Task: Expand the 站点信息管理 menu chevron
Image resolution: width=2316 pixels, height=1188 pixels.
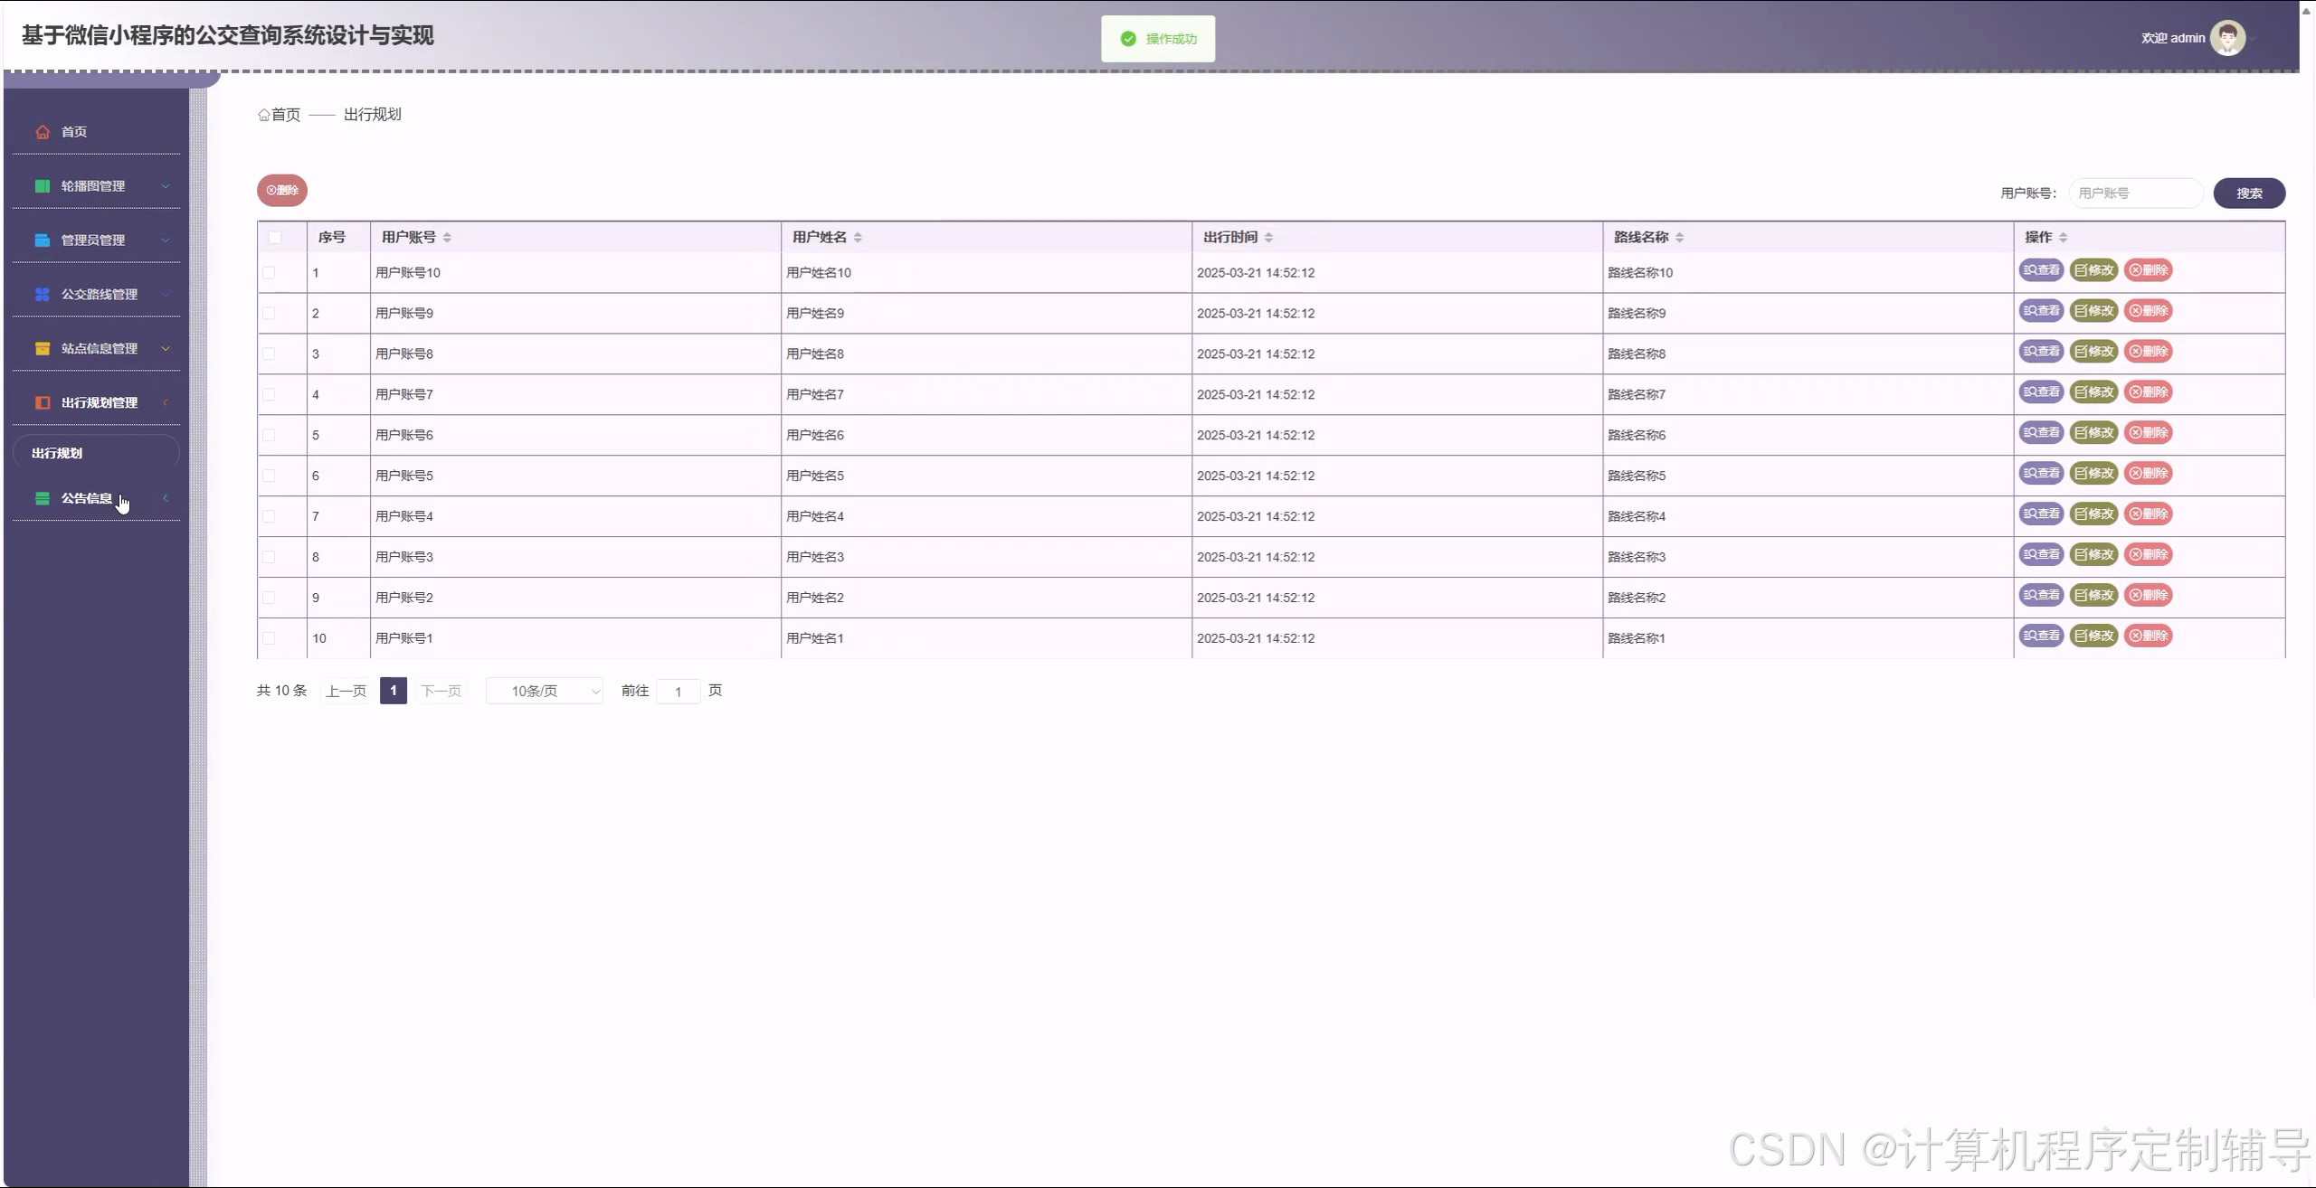Action: pos(166,349)
